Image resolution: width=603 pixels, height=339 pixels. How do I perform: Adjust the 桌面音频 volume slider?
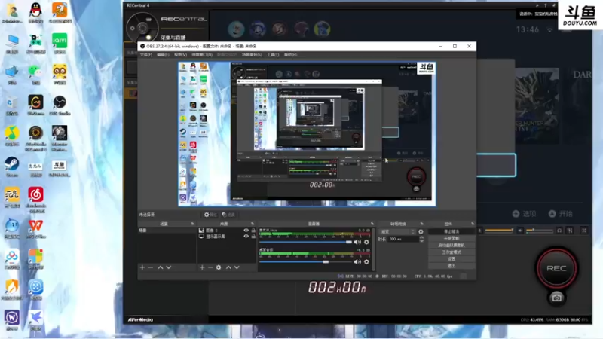(305, 261)
